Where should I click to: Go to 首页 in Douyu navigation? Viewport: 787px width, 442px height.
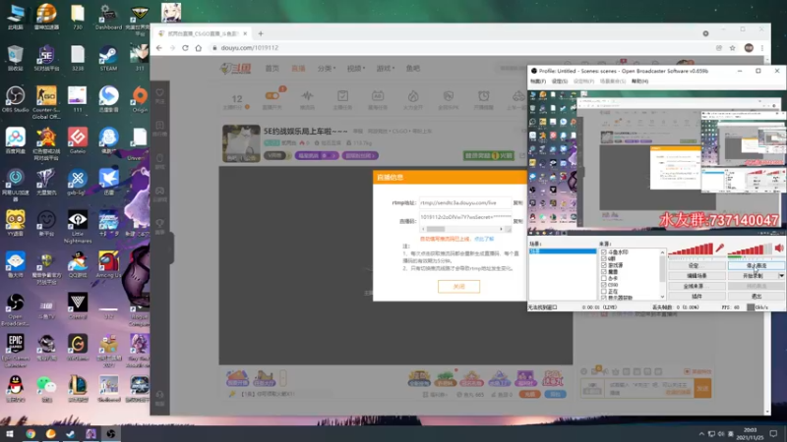pyautogui.click(x=272, y=68)
